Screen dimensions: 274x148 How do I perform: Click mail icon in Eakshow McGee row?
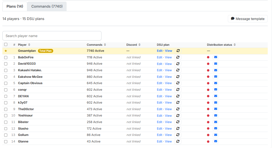coord(216,76)
